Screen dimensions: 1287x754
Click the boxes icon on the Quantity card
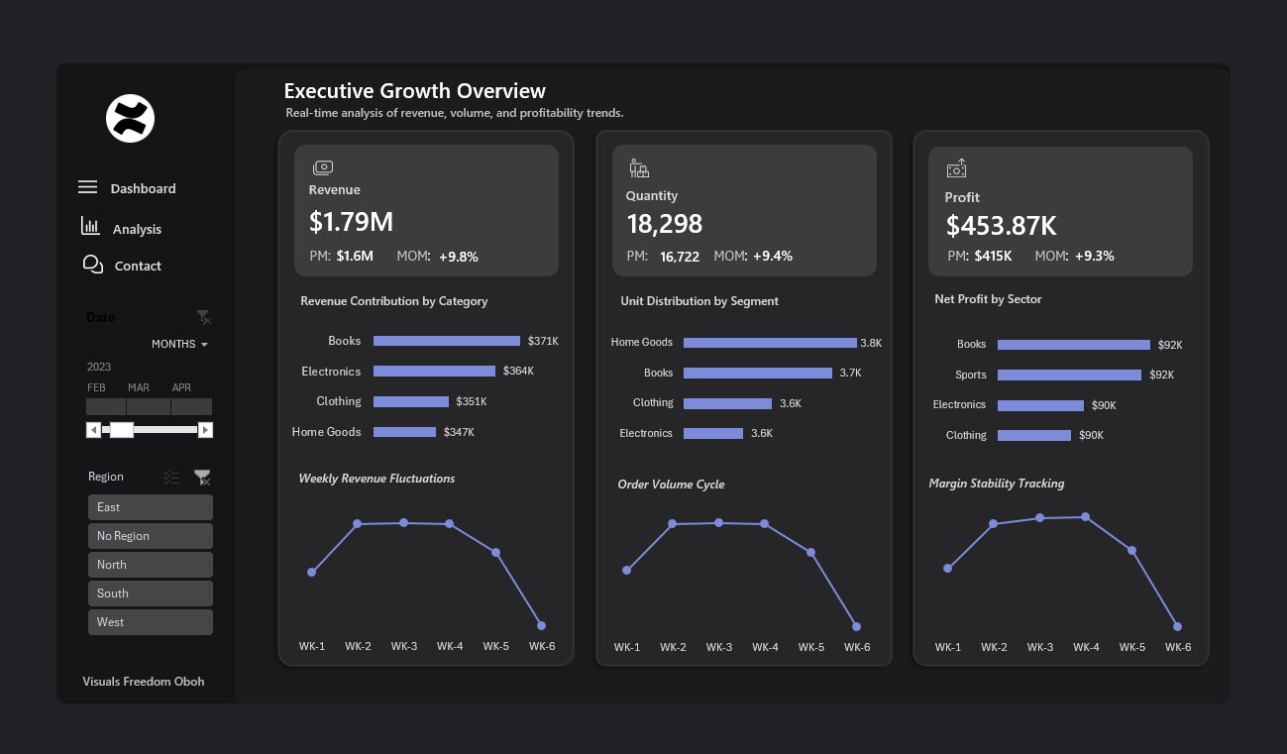tap(639, 169)
